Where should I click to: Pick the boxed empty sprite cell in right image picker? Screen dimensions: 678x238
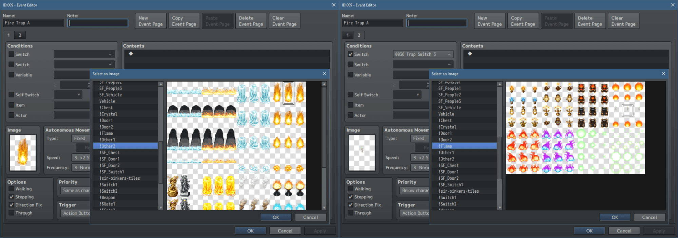click(627, 110)
